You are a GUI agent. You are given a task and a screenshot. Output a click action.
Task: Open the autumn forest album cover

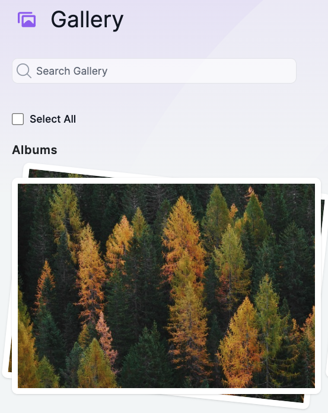pyautogui.click(x=166, y=286)
